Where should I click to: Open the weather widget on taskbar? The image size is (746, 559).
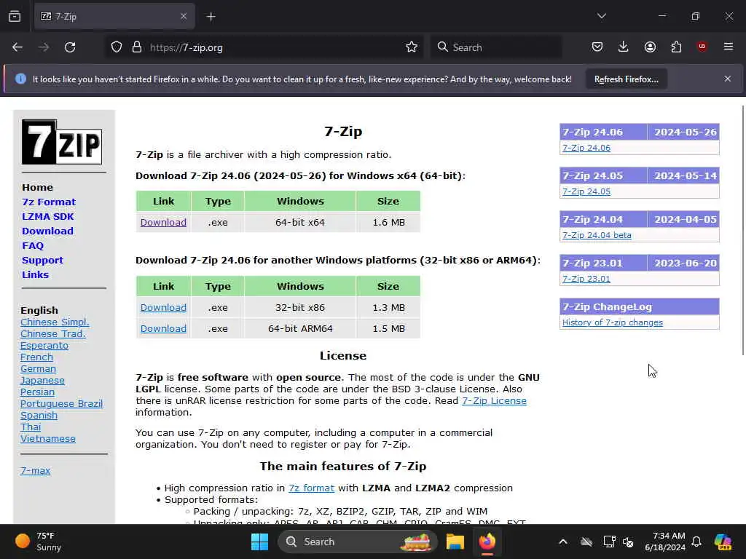(x=38, y=542)
